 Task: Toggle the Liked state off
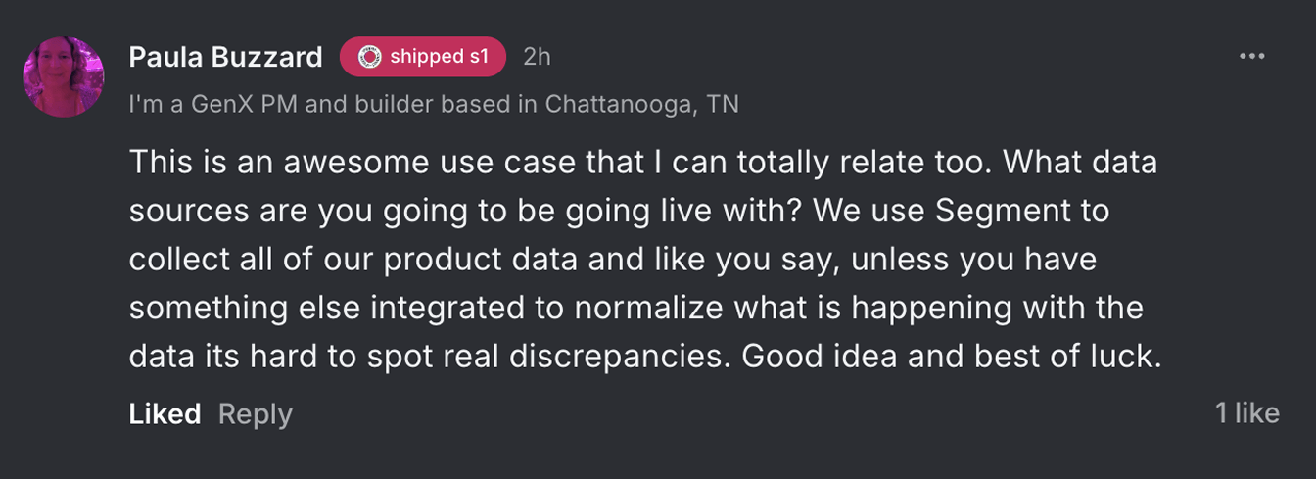click(164, 413)
